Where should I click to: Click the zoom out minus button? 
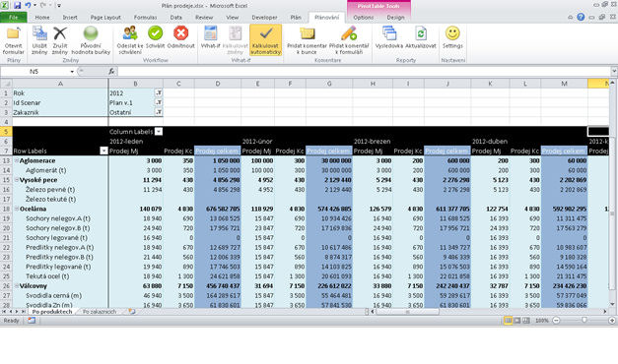[x=556, y=321]
